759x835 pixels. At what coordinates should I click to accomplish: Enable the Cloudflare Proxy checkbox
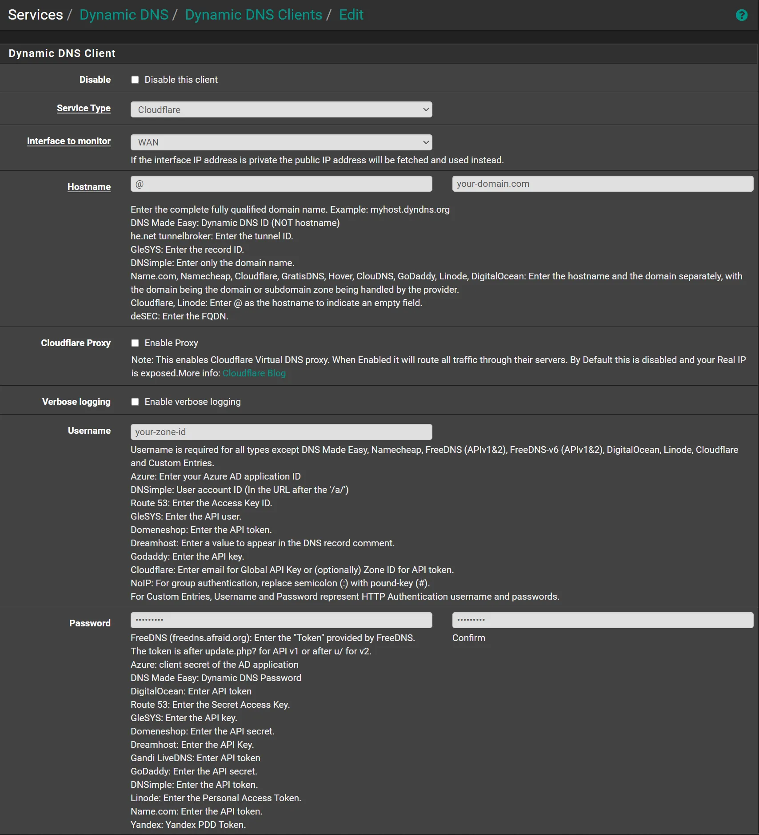[135, 343]
